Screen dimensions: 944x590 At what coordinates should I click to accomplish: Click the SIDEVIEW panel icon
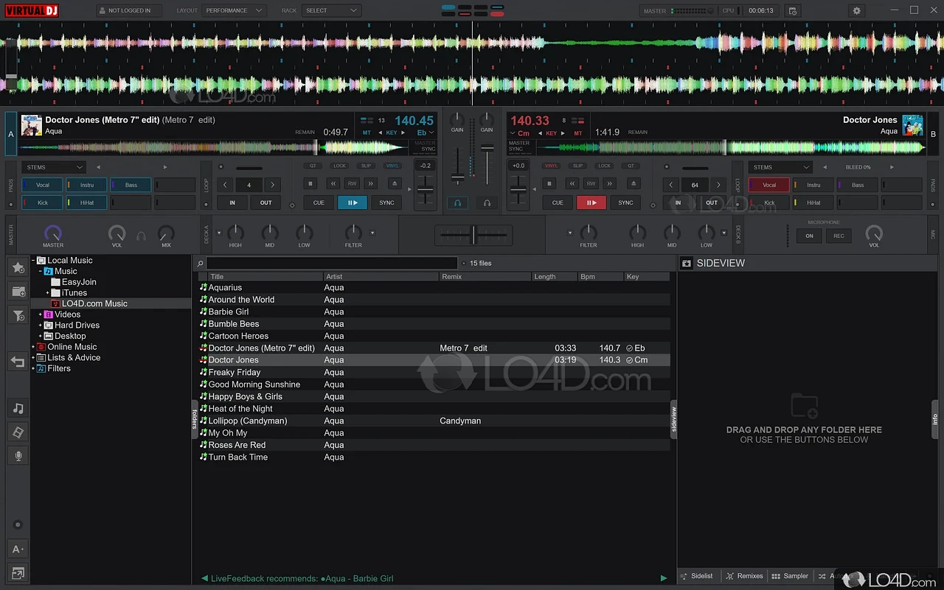pos(687,263)
